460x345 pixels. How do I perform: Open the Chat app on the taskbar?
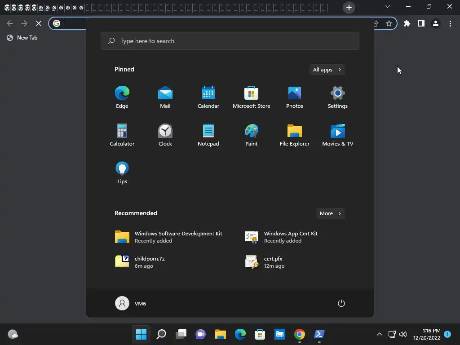click(x=200, y=334)
